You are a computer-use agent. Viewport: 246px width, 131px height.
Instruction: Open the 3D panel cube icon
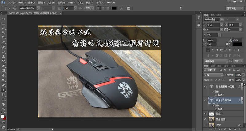pyautogui.click(x=199, y=25)
